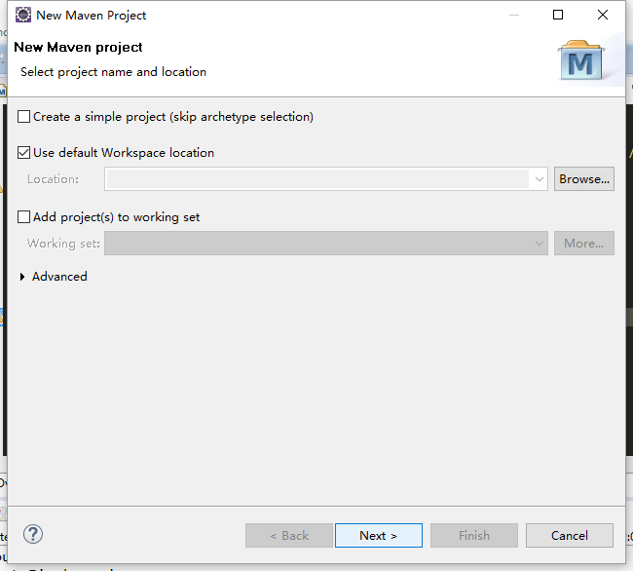This screenshot has height=571, width=633.
Task: Enable Add project(s) to working set
Action: [23, 217]
